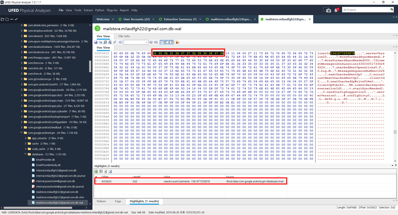Viewport: 398px width, 215px height.
Task: Click the folder icon above the tree
Action: pos(7,19)
